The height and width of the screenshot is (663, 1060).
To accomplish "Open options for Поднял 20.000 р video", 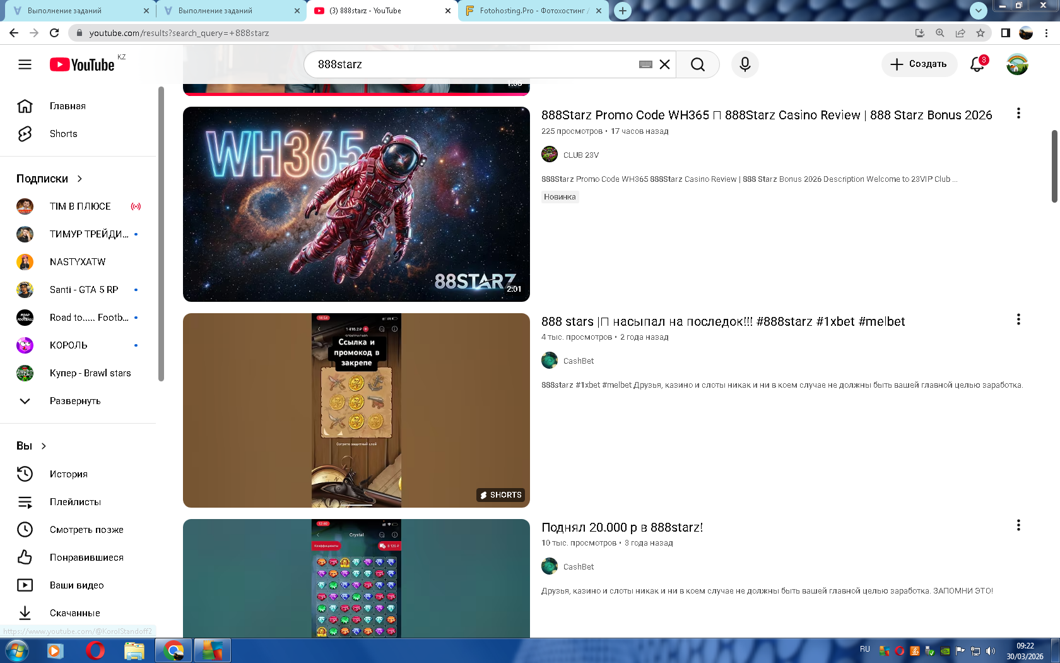I will coord(1018,525).
